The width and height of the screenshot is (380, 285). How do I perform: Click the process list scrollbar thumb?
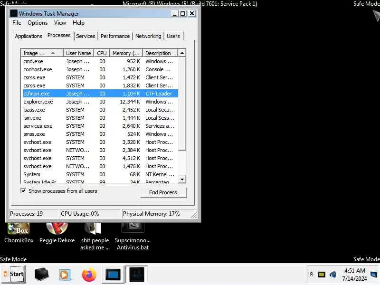pyautogui.click(x=182, y=104)
